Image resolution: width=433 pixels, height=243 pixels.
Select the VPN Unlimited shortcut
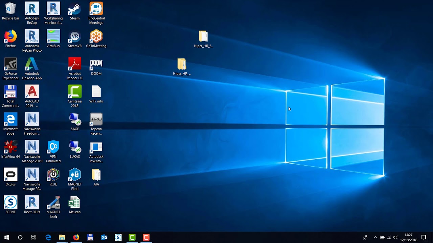click(x=53, y=152)
